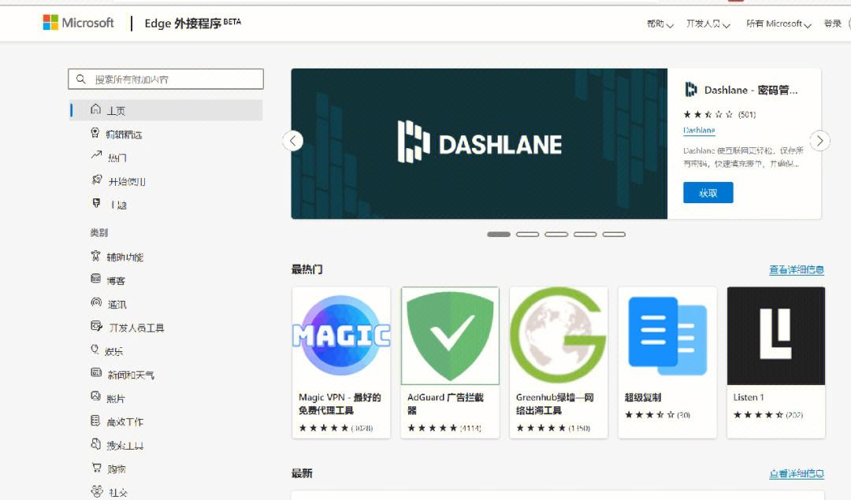Click the large DASHLANE banner image
The height and width of the screenshot is (500, 851).
tap(479, 144)
